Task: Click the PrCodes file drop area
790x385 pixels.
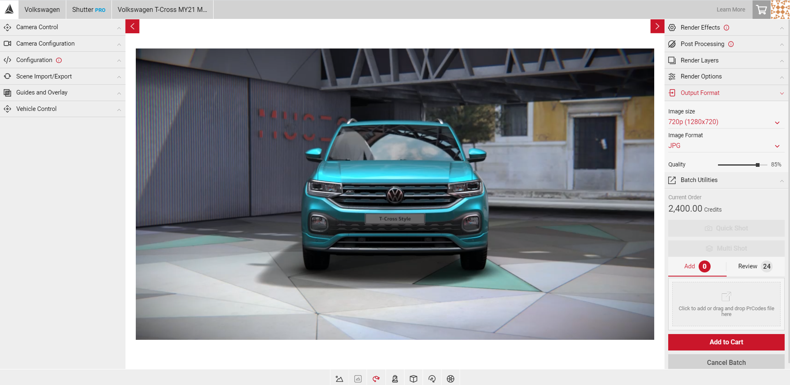Action: point(726,304)
